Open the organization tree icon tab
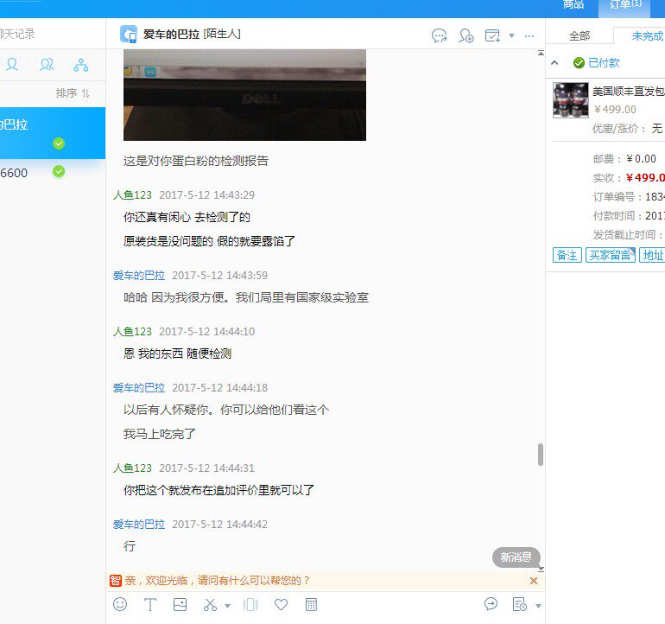This screenshot has width=665, height=624. [x=81, y=65]
